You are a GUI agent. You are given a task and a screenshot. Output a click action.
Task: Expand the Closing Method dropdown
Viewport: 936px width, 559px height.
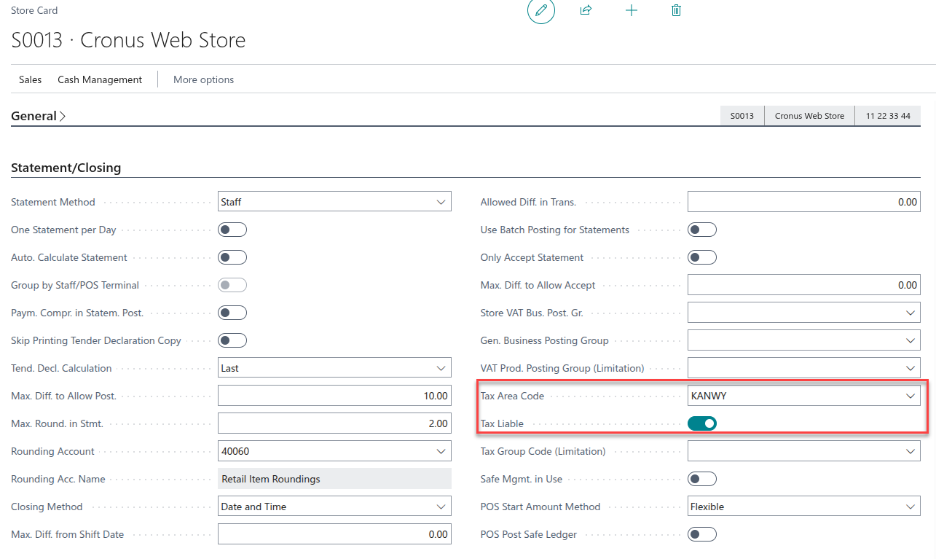[441, 507]
